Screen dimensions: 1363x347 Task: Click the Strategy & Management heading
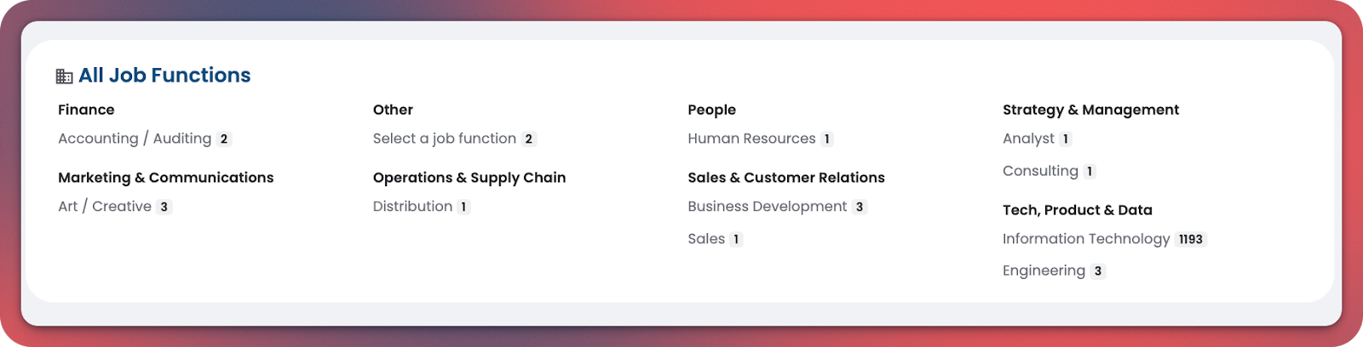[1090, 110]
